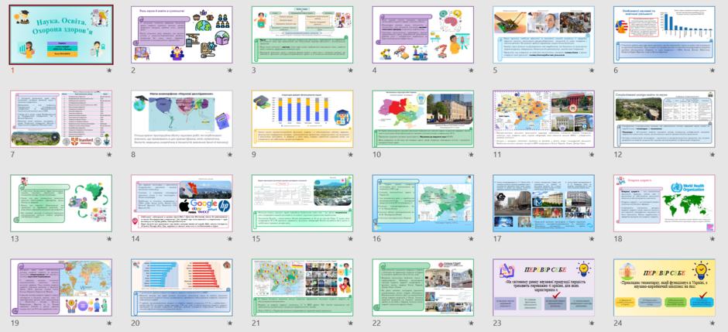Select slide 22 thumbnail

pyautogui.click(x=423, y=288)
